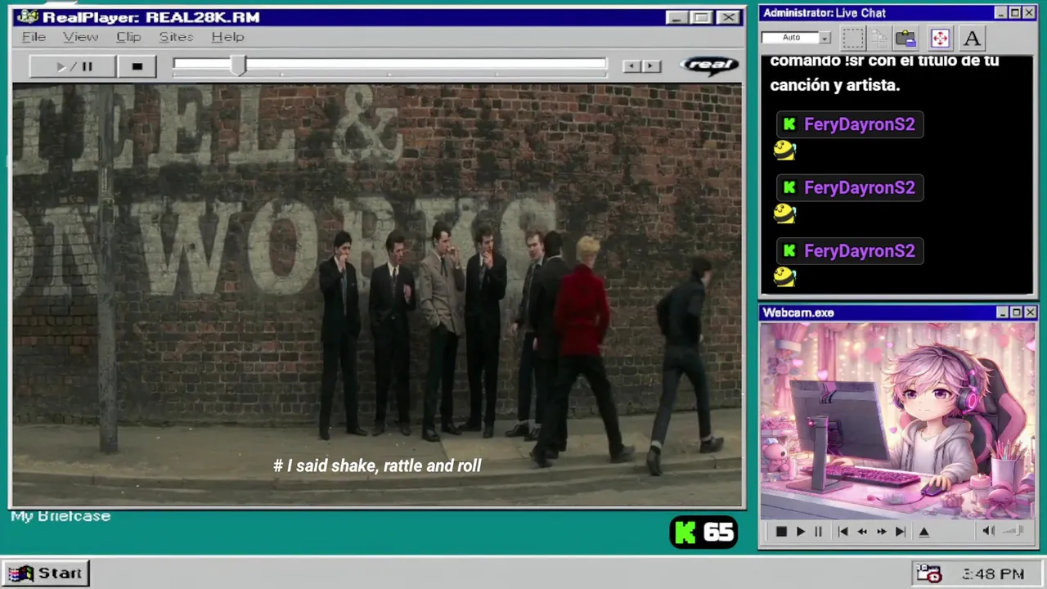This screenshot has width=1047, height=589.
Task: Select the dashed selection rectangle tool
Action: click(x=853, y=38)
